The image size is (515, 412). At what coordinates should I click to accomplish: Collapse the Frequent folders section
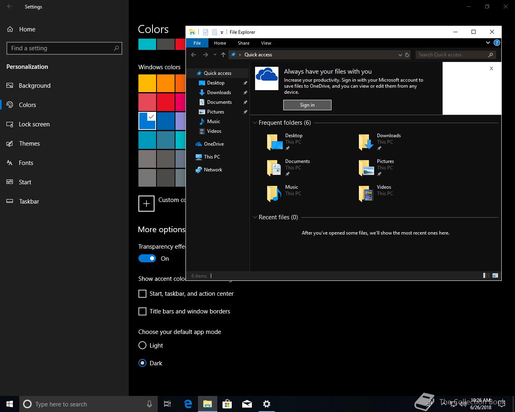coord(255,123)
